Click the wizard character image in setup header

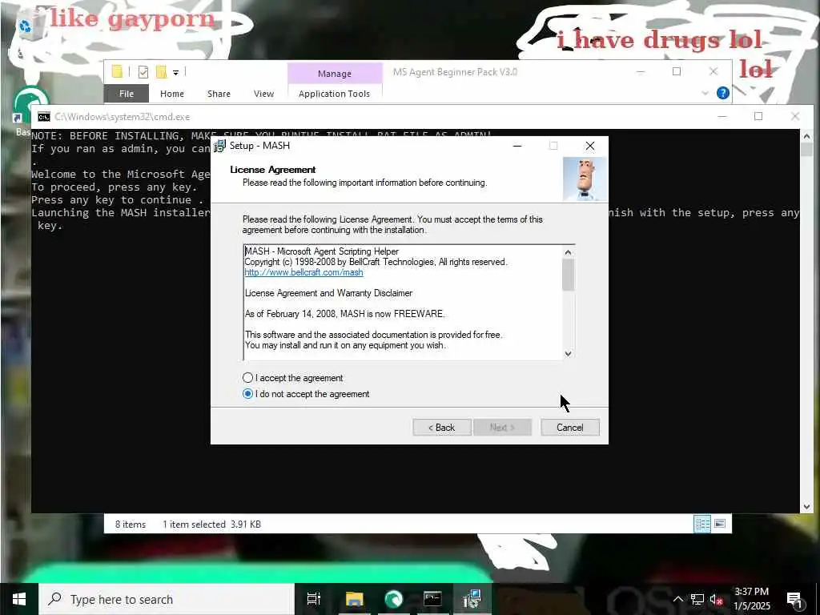pos(585,179)
